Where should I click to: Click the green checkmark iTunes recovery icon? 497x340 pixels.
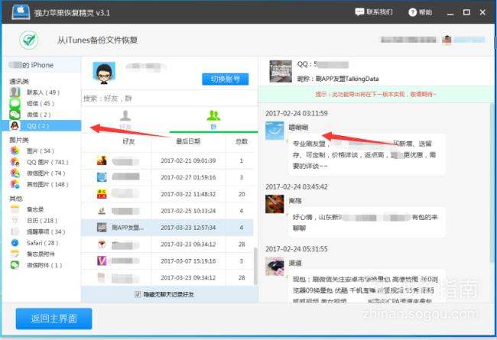click(29, 40)
